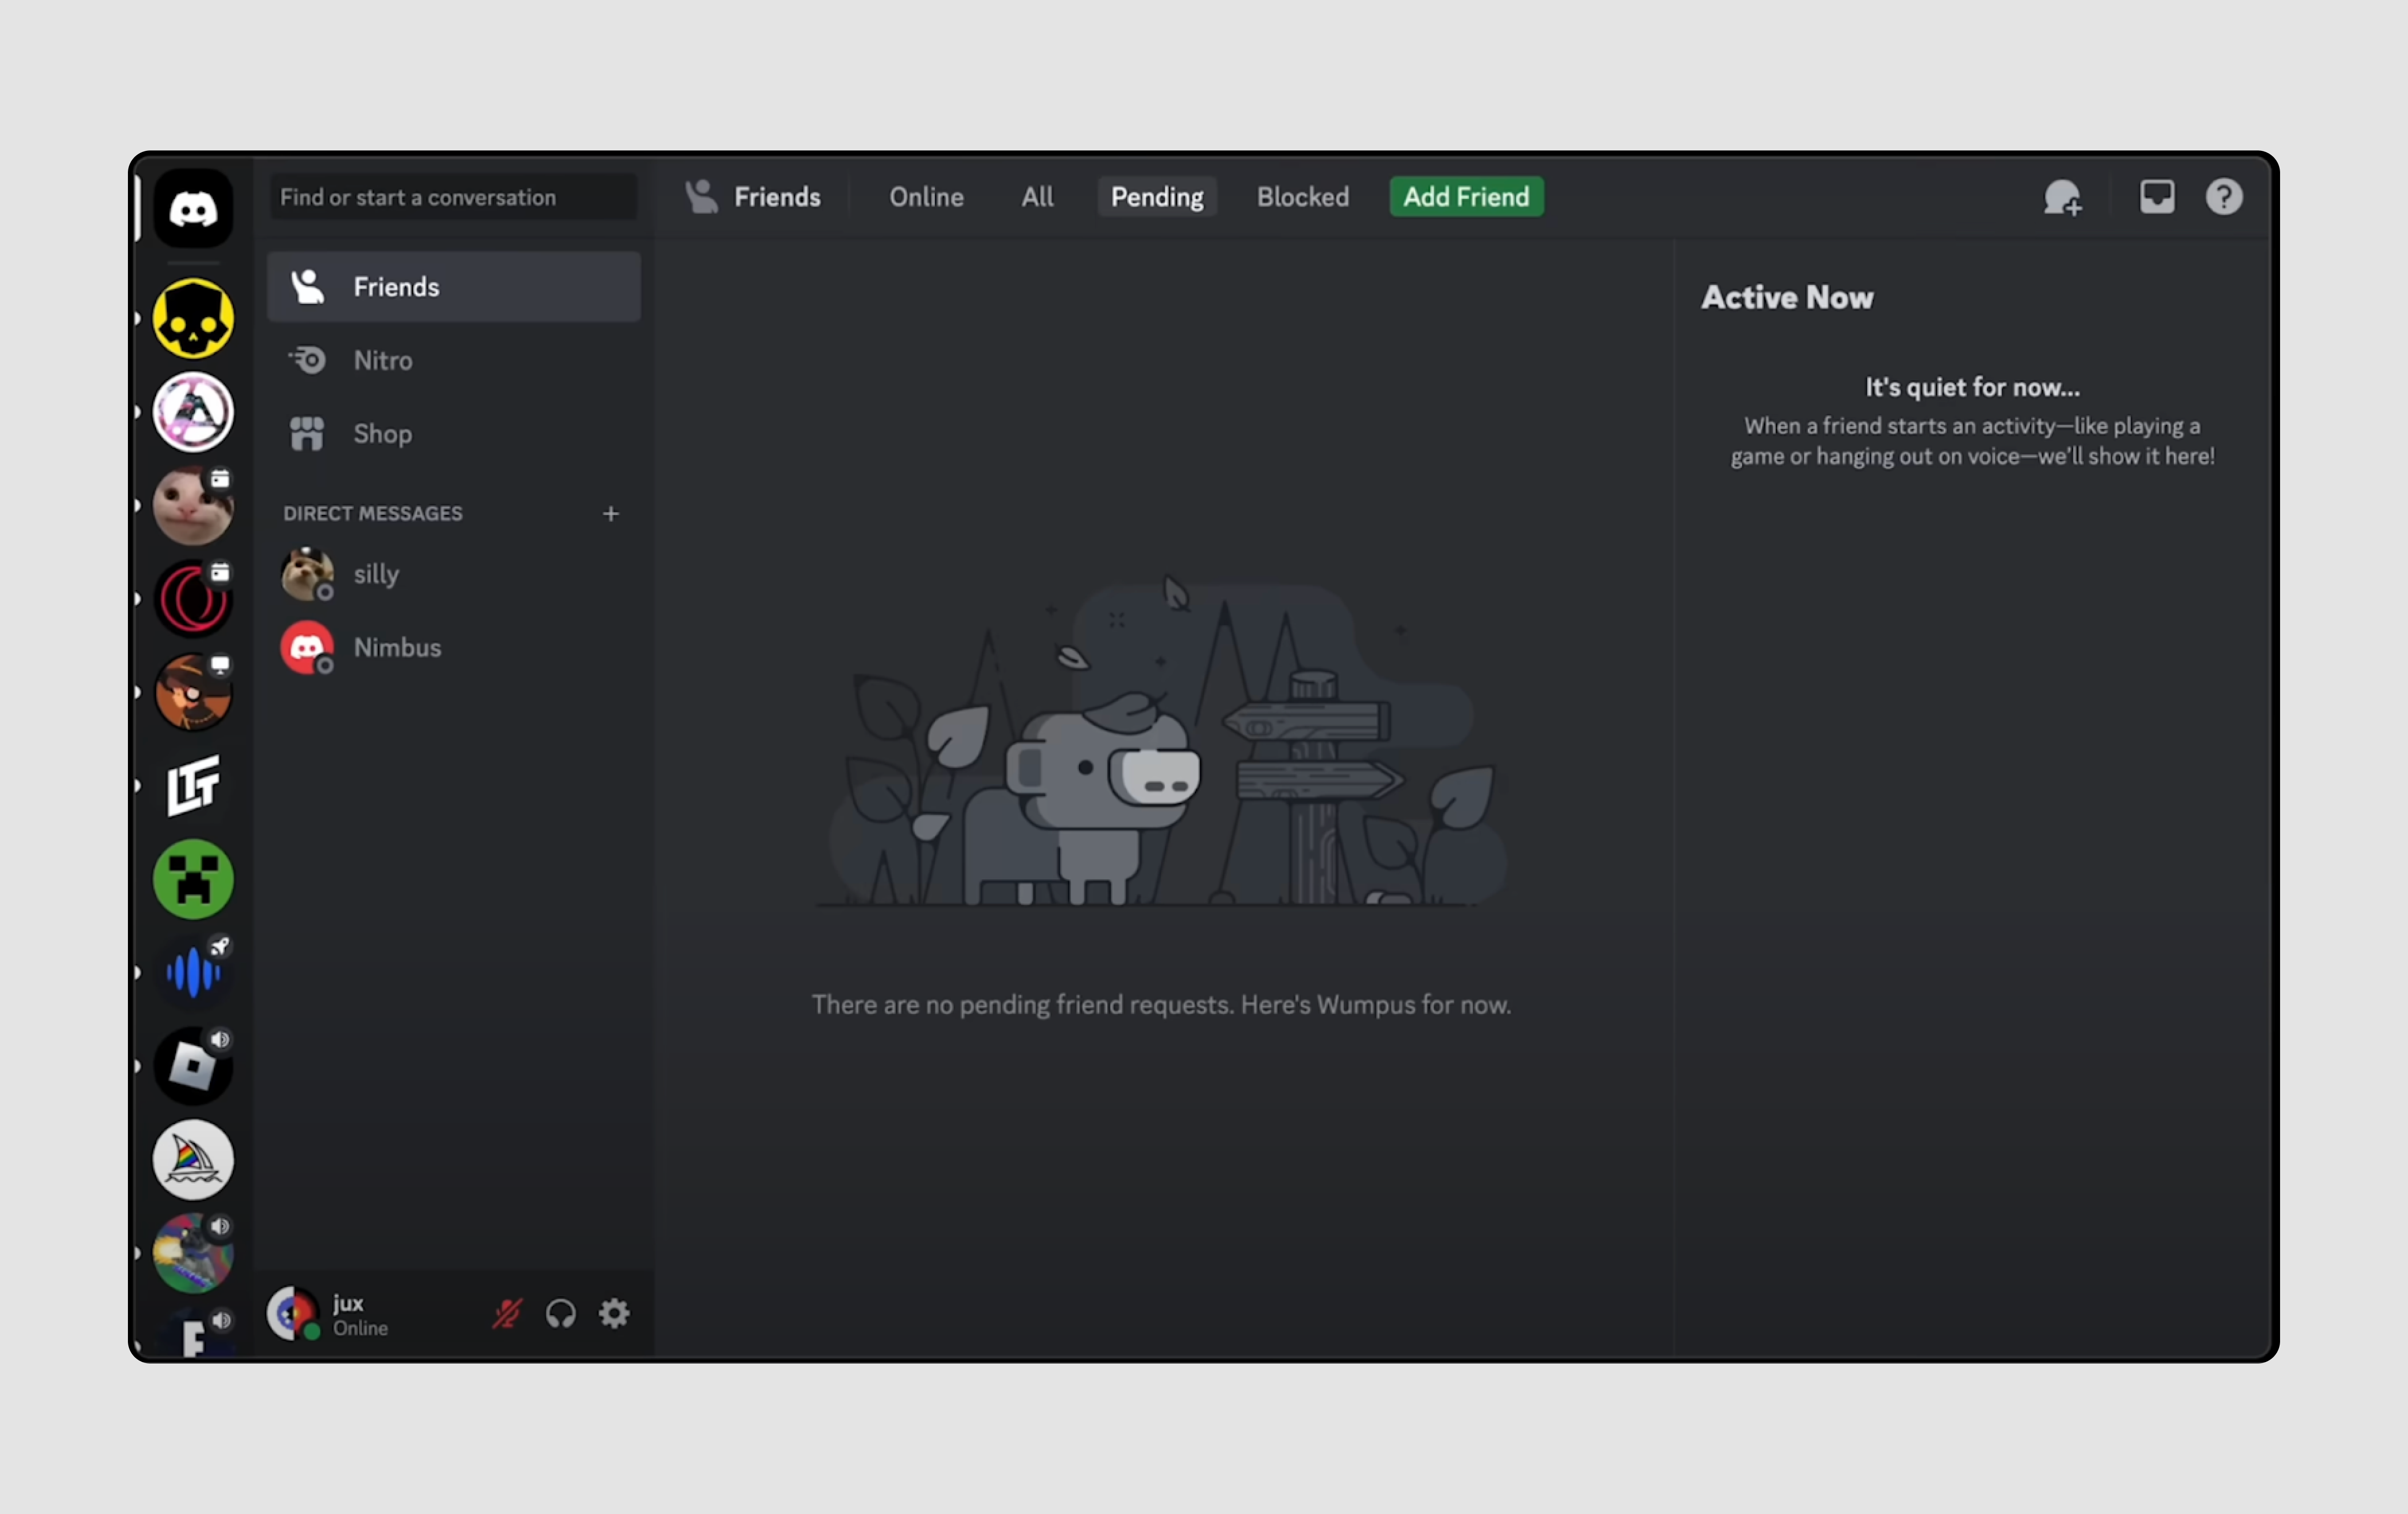Open the cowboy hat character server
Viewport: 2408px width, 1514px height.
coord(193,692)
